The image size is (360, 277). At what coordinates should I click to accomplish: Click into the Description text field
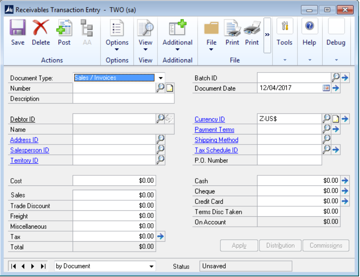click(x=123, y=99)
